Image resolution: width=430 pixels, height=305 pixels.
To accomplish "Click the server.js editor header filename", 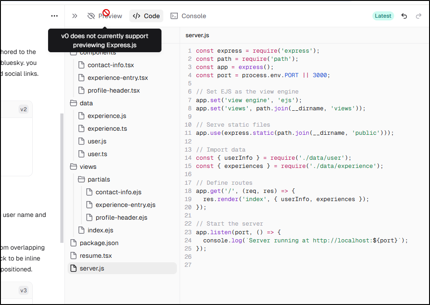I will 197,35.
